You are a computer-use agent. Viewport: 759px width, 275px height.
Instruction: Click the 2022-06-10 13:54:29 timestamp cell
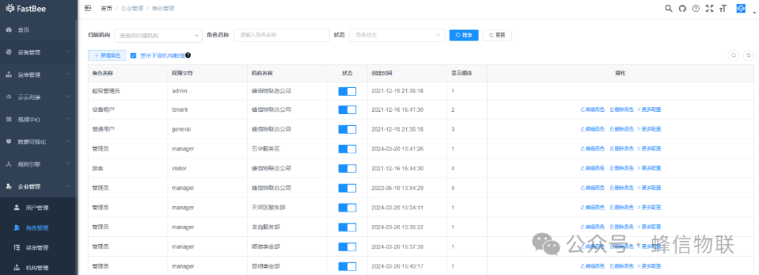click(x=397, y=188)
